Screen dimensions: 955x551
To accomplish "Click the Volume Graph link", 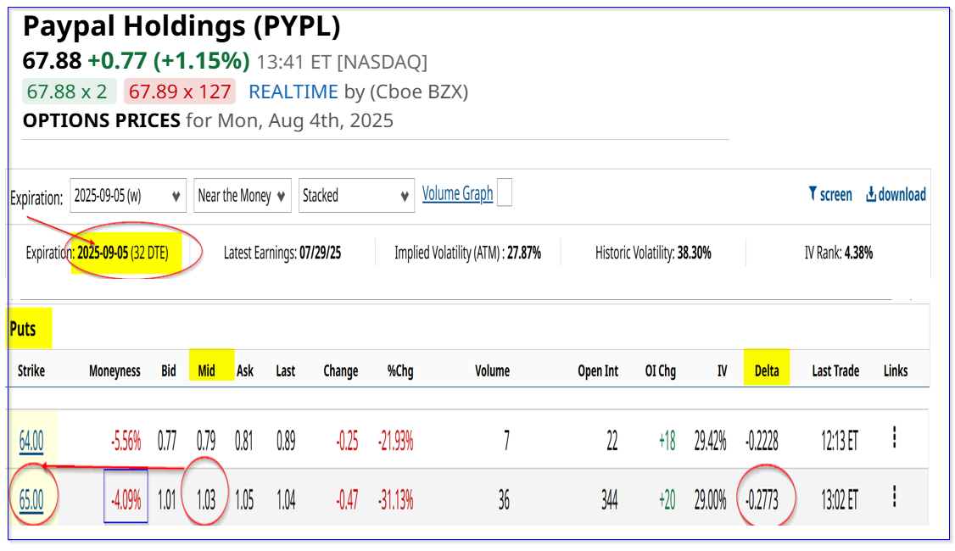I will point(457,193).
